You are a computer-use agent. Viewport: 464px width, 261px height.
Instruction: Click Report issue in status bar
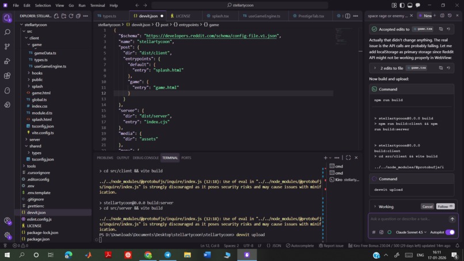(331, 245)
